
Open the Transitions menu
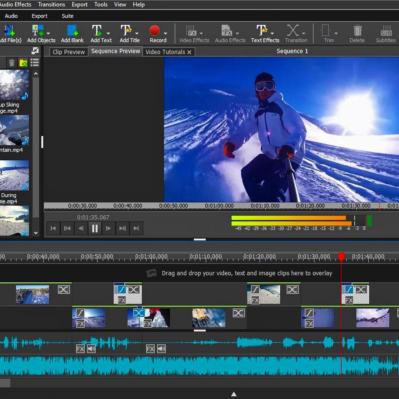[x=51, y=4]
